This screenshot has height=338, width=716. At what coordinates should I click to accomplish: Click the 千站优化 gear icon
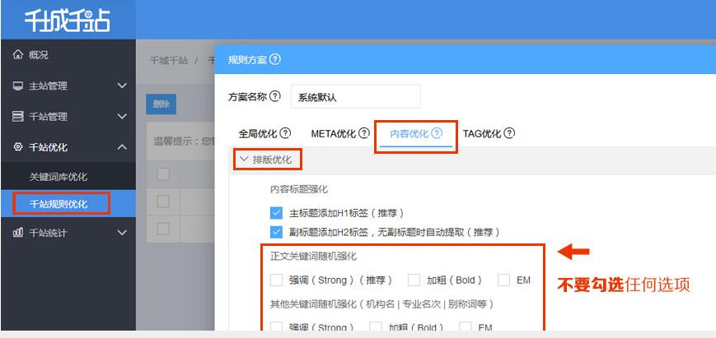click(18, 147)
